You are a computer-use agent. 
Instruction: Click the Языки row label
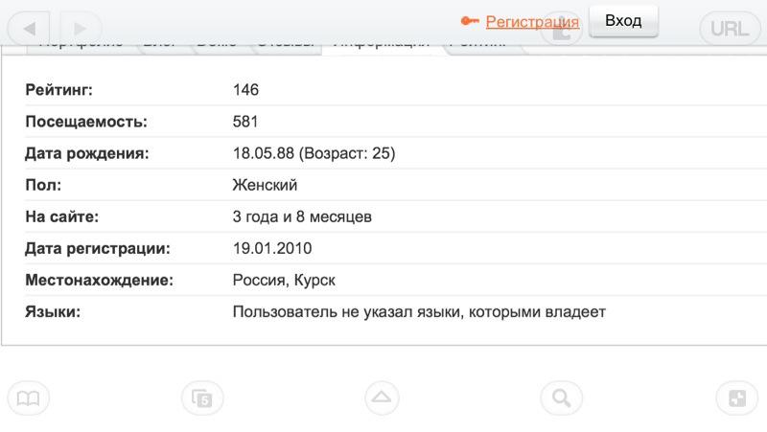tap(53, 312)
